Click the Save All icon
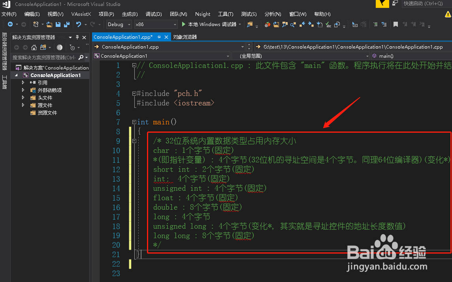Image resolution: width=452 pixels, height=282 pixels. [67, 24]
